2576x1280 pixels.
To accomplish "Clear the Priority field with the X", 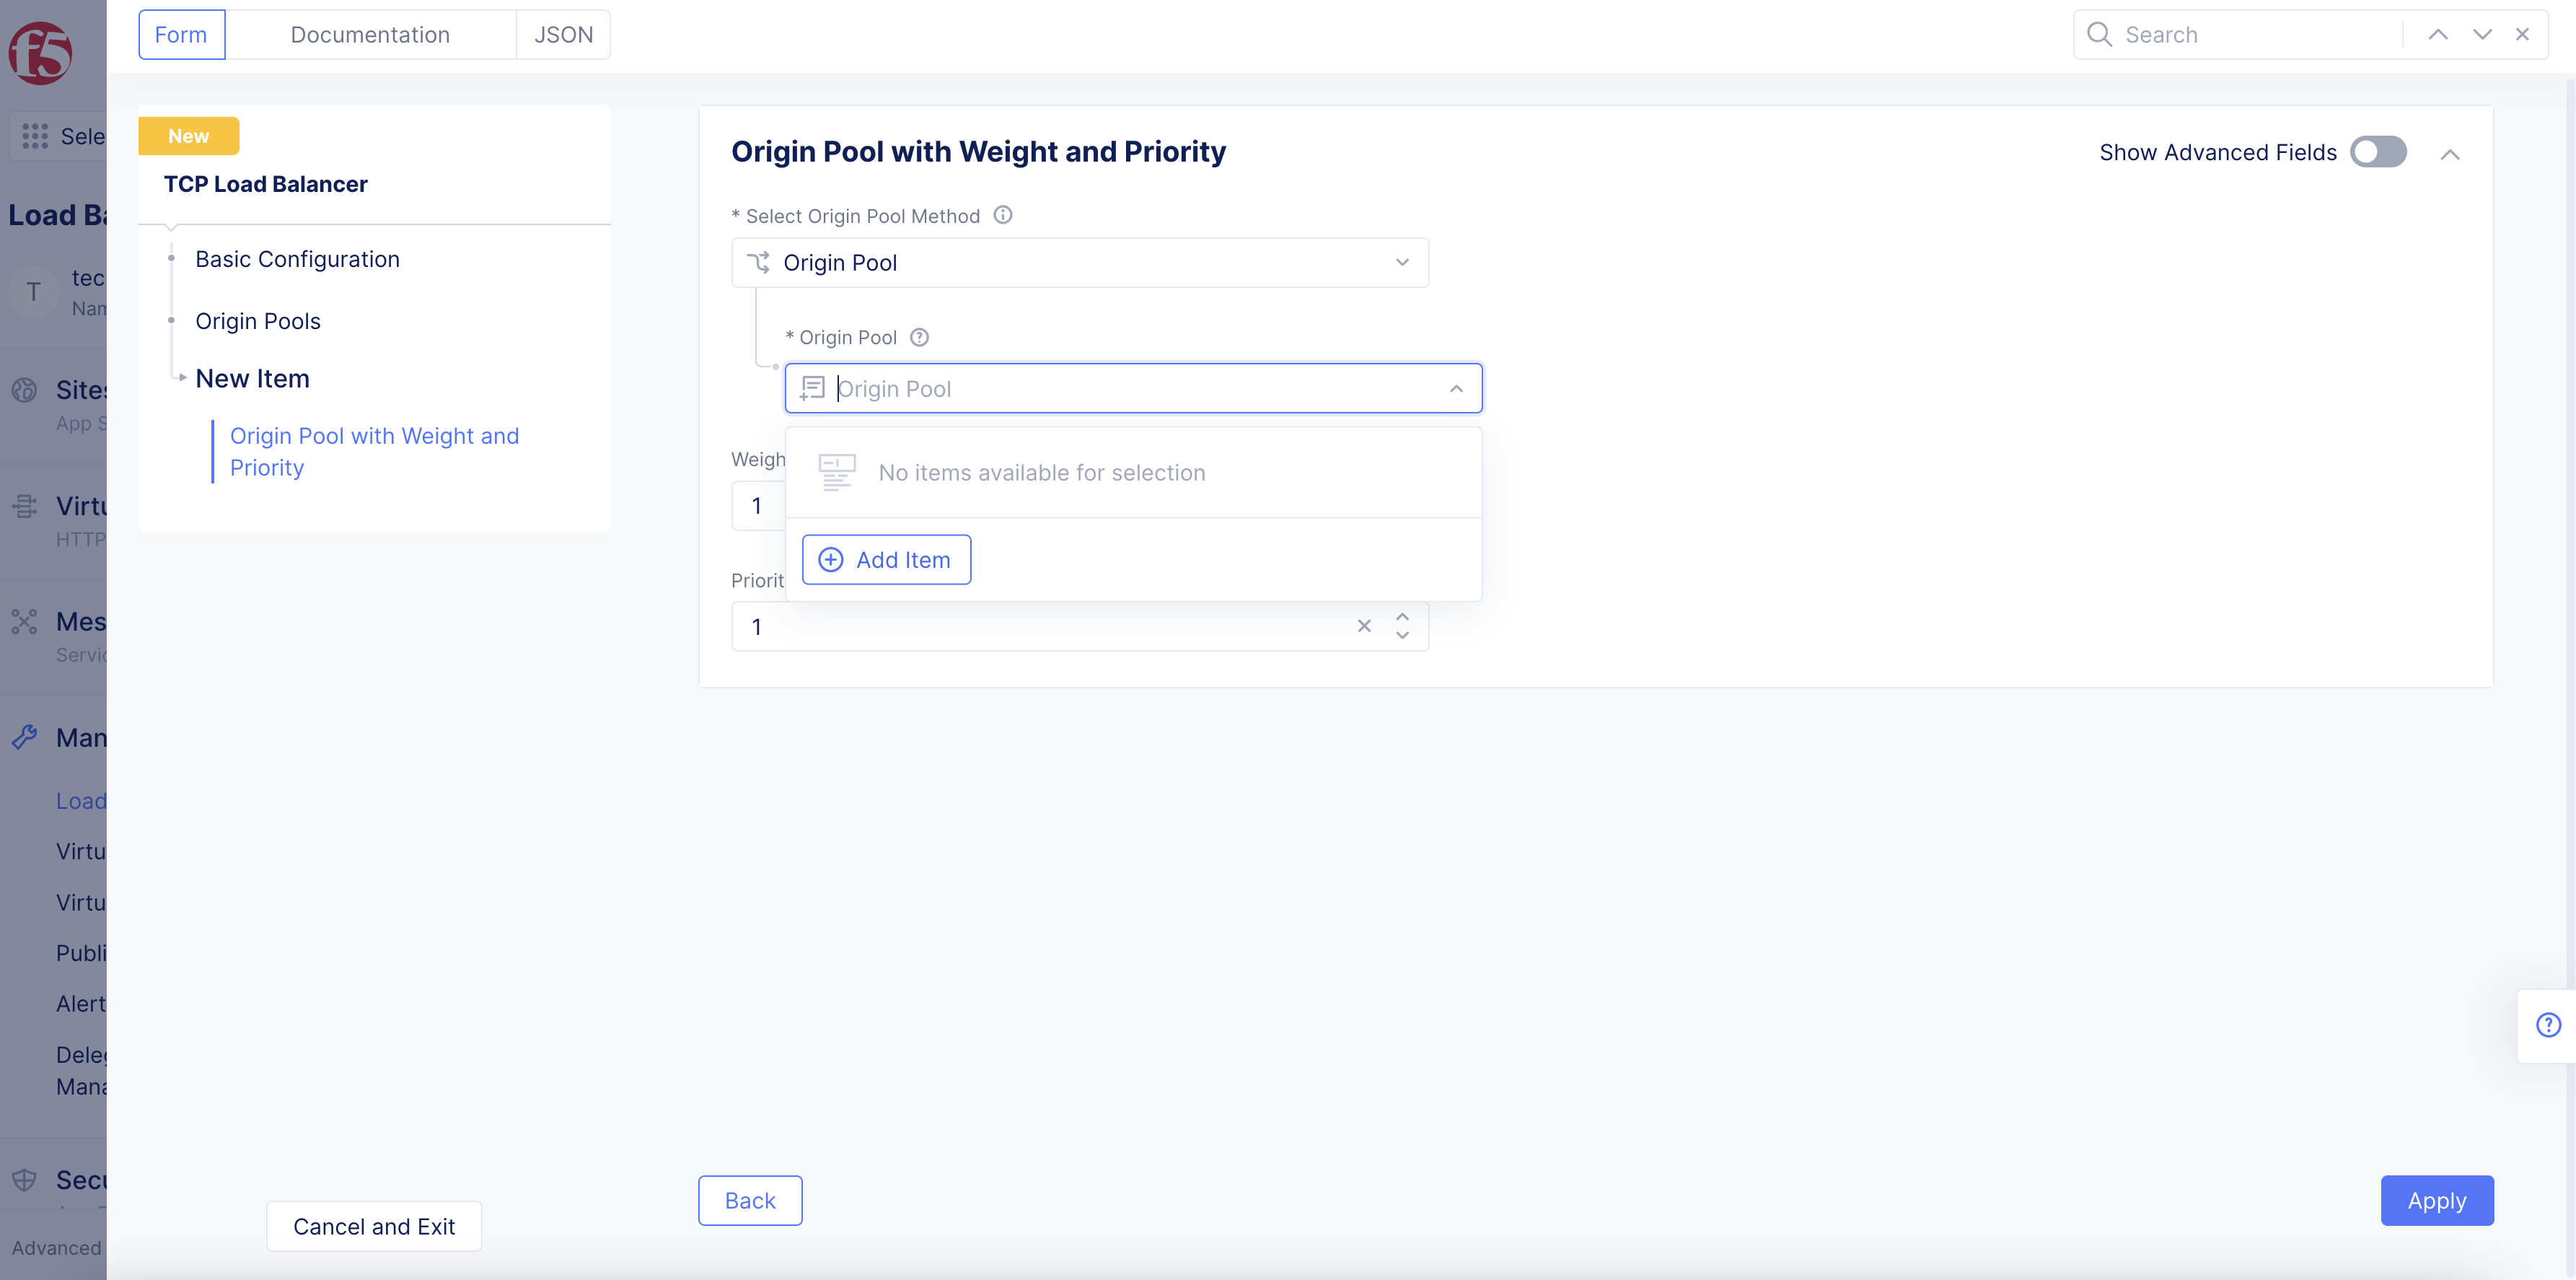I will coord(1363,626).
